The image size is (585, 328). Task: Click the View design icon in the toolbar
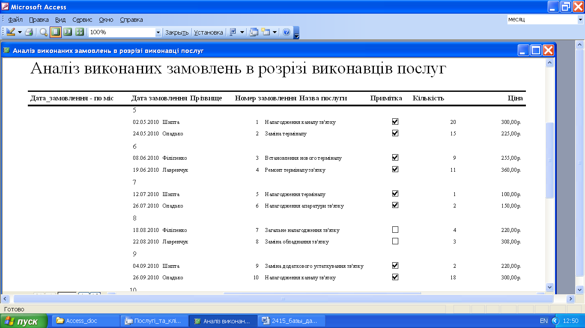(11, 32)
